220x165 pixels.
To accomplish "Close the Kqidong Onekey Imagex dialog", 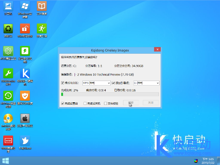I will pyautogui.click(x=157, y=49).
